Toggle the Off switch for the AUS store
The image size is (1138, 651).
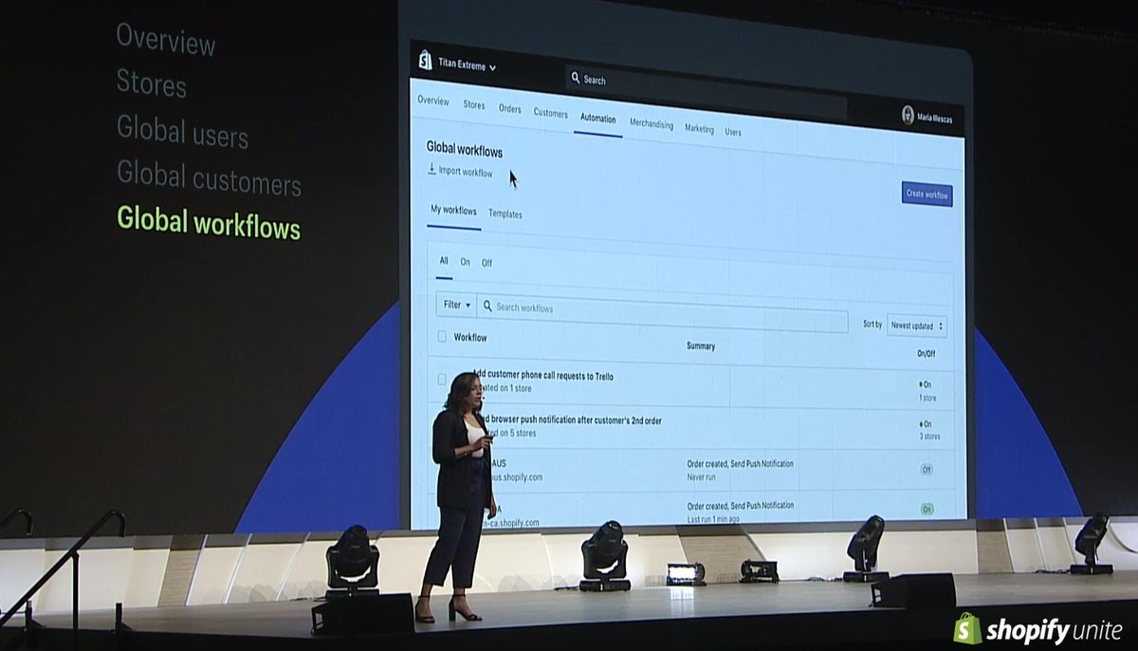927,470
